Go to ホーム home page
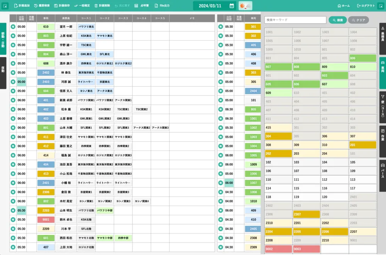This screenshot has width=386, height=255. tap(339, 6)
